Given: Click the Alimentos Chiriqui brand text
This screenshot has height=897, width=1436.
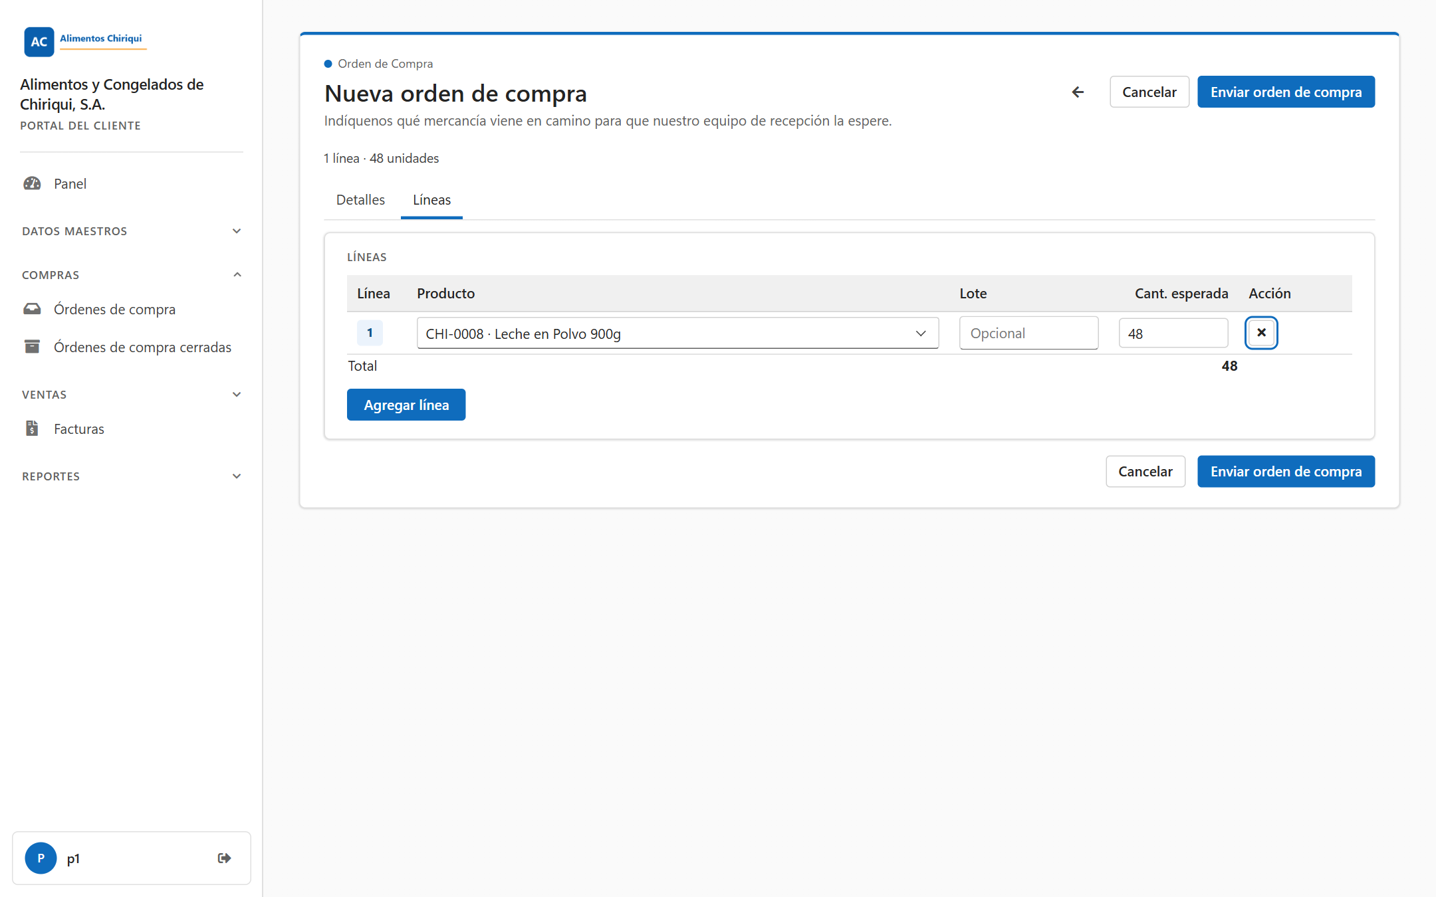Looking at the screenshot, I should click(x=101, y=39).
